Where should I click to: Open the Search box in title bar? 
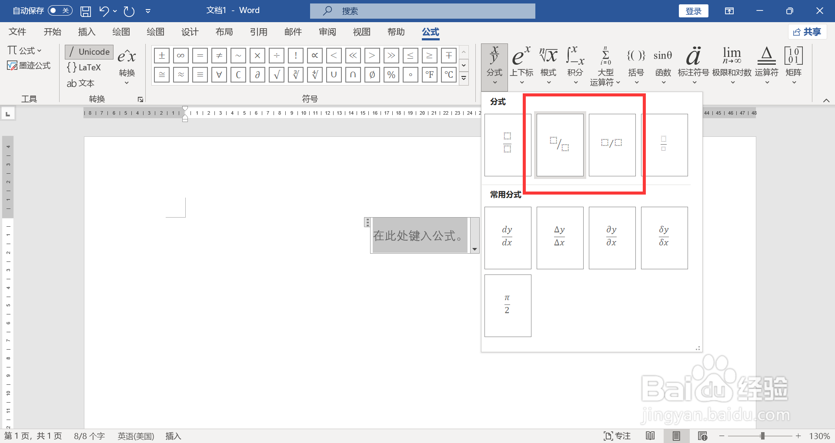tap(422, 11)
